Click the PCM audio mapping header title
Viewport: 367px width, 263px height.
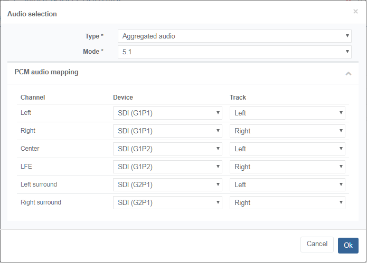pos(46,72)
